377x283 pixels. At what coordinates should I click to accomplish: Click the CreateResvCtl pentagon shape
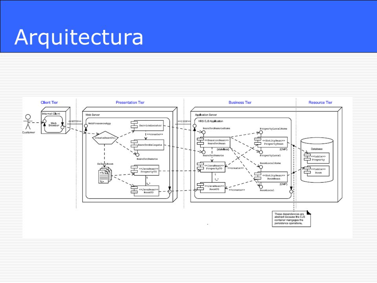pyautogui.click(x=105, y=138)
